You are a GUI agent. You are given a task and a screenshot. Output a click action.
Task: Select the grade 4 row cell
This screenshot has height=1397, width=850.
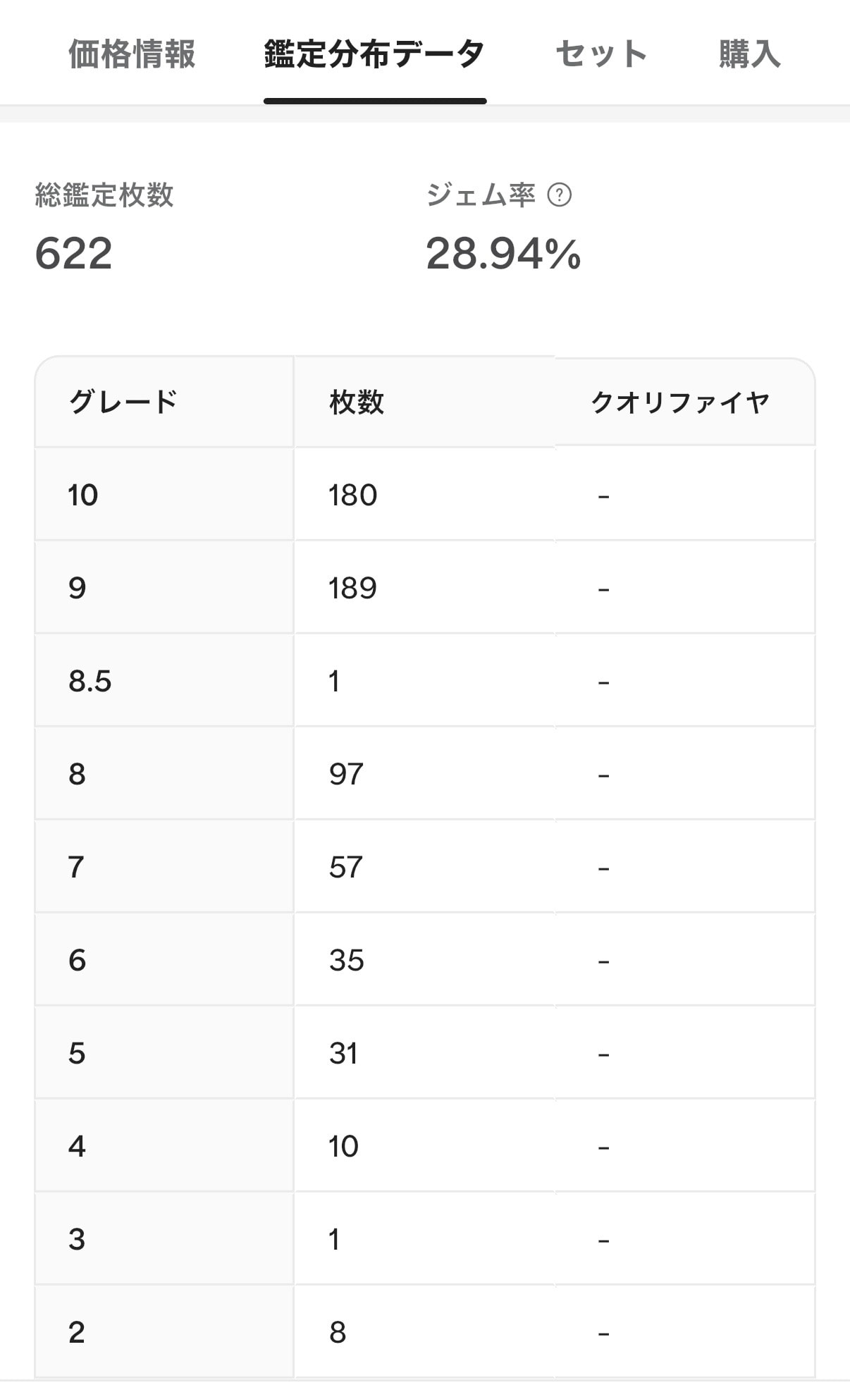coord(164,1146)
